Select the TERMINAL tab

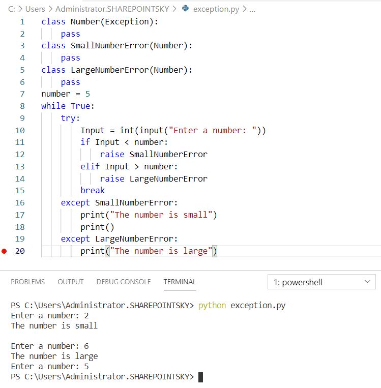180,282
